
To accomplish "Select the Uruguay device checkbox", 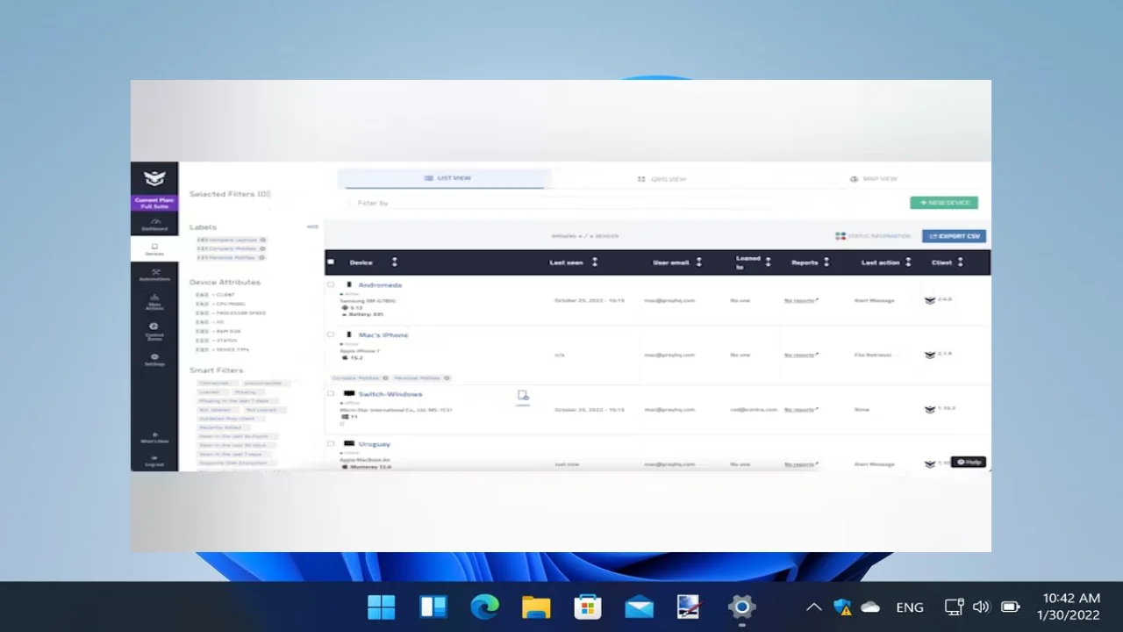I will point(331,443).
